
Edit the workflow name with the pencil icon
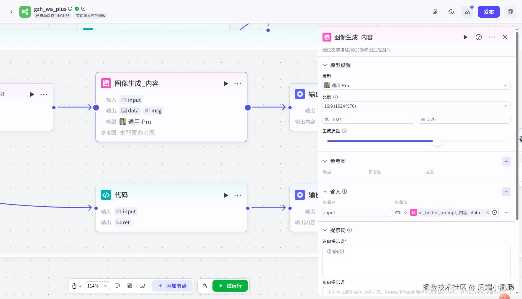click(x=83, y=9)
